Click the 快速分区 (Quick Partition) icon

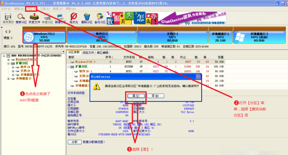tap(47, 18)
